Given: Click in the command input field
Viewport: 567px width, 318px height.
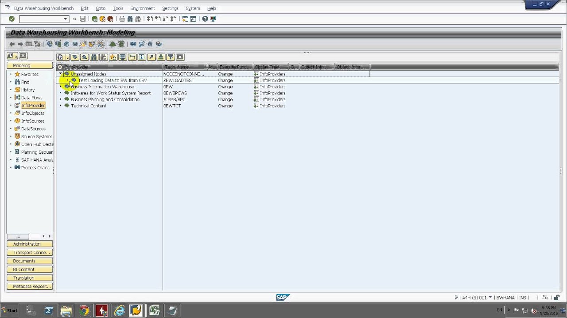Looking at the screenshot, I should click(x=41, y=19).
